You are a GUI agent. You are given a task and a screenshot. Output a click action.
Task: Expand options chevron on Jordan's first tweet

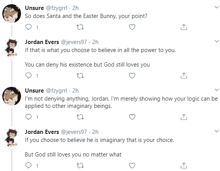click(217, 41)
